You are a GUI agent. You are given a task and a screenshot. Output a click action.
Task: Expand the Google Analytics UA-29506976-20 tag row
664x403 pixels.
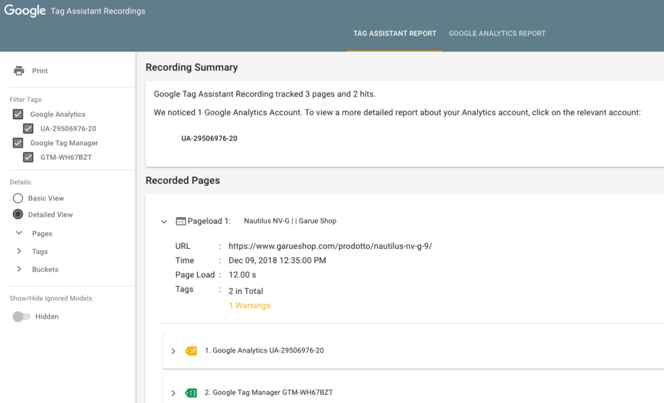pyautogui.click(x=173, y=351)
